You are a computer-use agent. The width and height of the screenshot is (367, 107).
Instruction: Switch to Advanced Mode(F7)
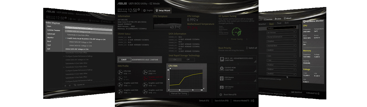[241, 101]
